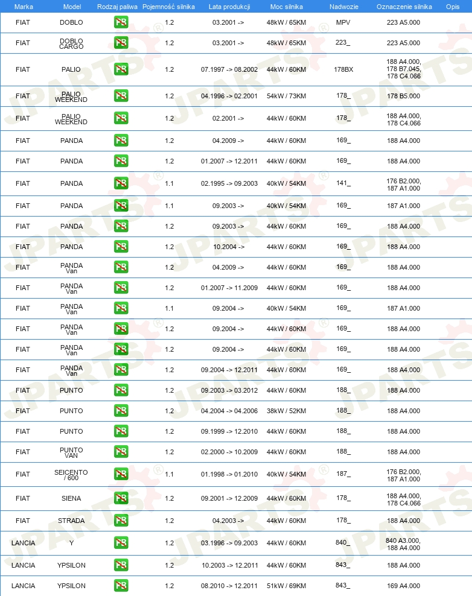Click fuel icon for PALIO WEEKEND 54kW / 73KM

click(121, 96)
